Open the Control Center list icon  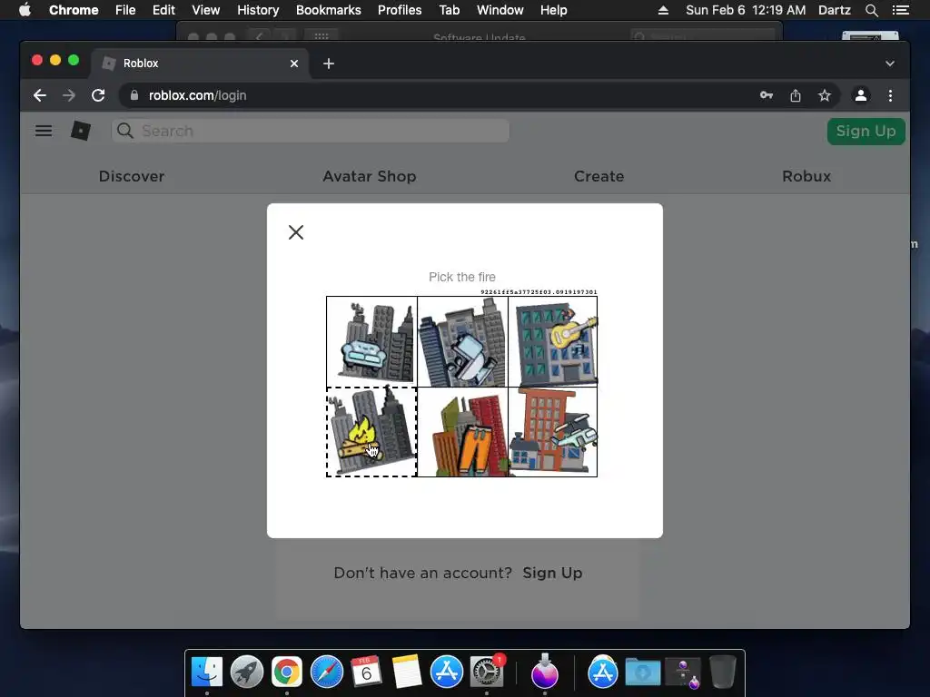[901, 10]
